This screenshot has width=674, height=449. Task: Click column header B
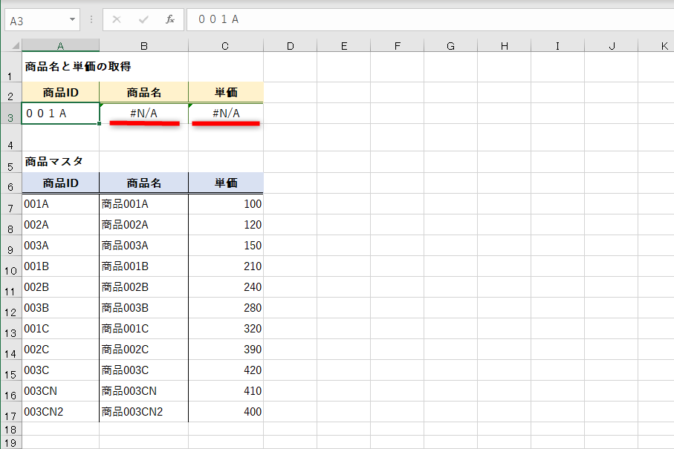coord(143,46)
